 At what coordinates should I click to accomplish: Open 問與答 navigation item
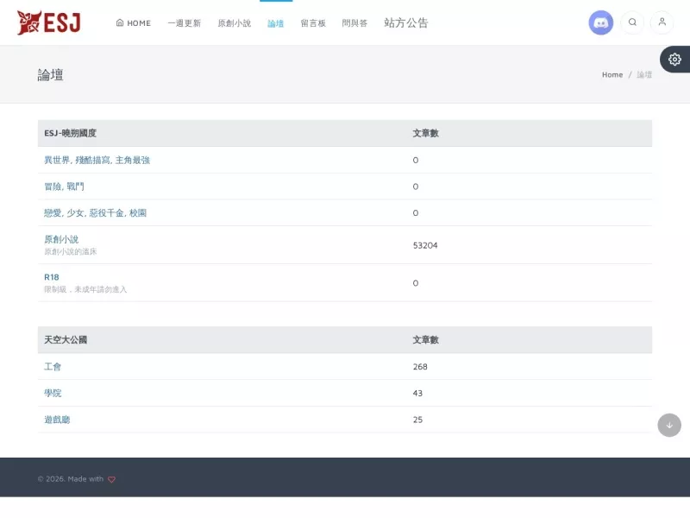click(354, 23)
